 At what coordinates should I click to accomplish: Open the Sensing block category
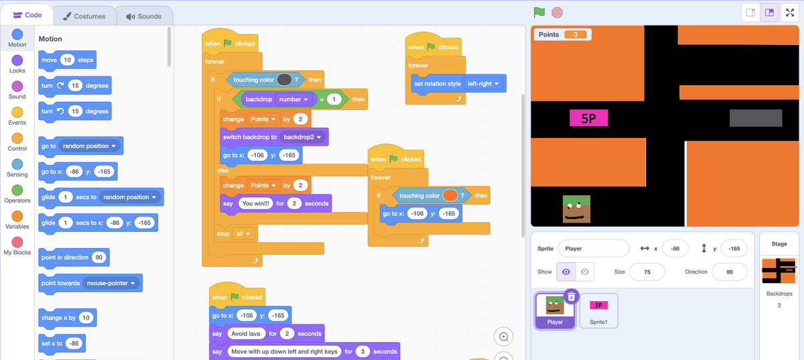pos(17,167)
